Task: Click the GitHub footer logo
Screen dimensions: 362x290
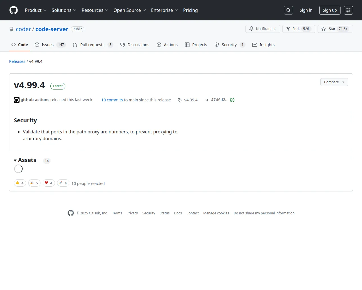Action: [x=71, y=213]
